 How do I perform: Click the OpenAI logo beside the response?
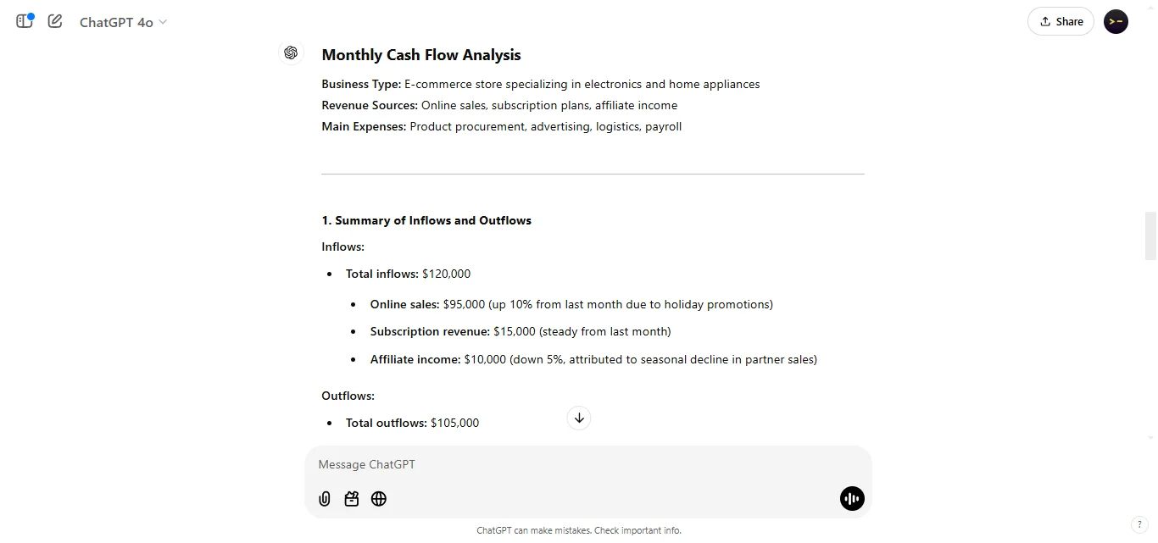click(291, 53)
